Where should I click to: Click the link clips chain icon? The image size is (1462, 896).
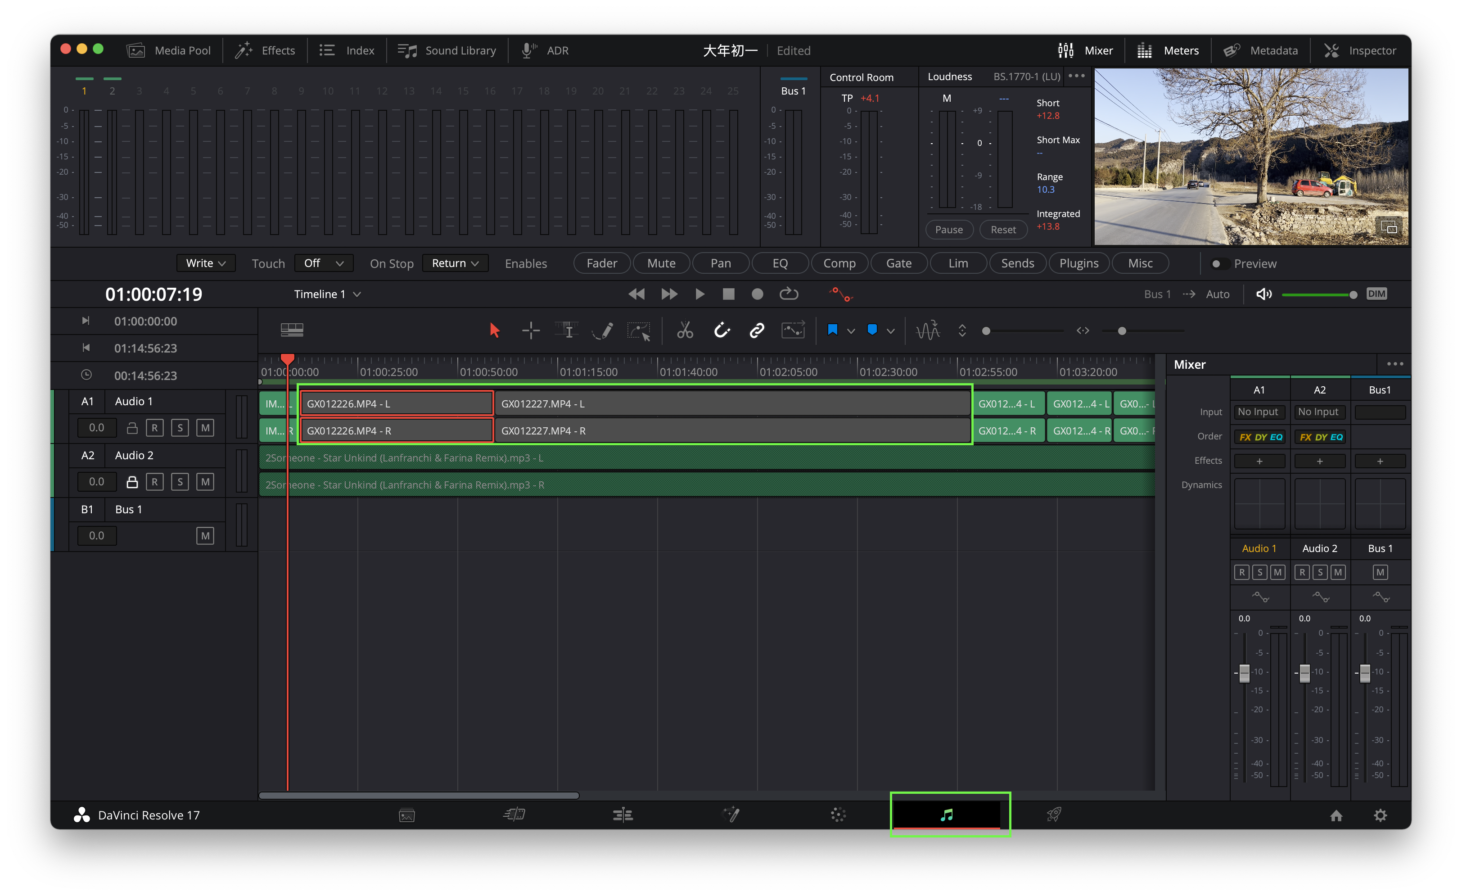(757, 330)
